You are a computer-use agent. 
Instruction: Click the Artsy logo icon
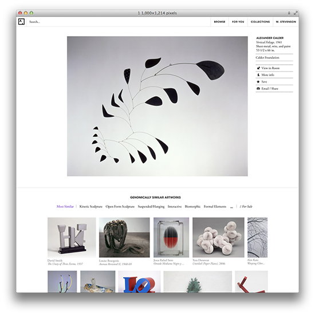[x=21, y=22]
